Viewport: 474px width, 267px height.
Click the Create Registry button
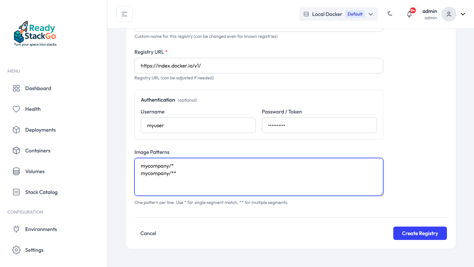tap(420, 233)
